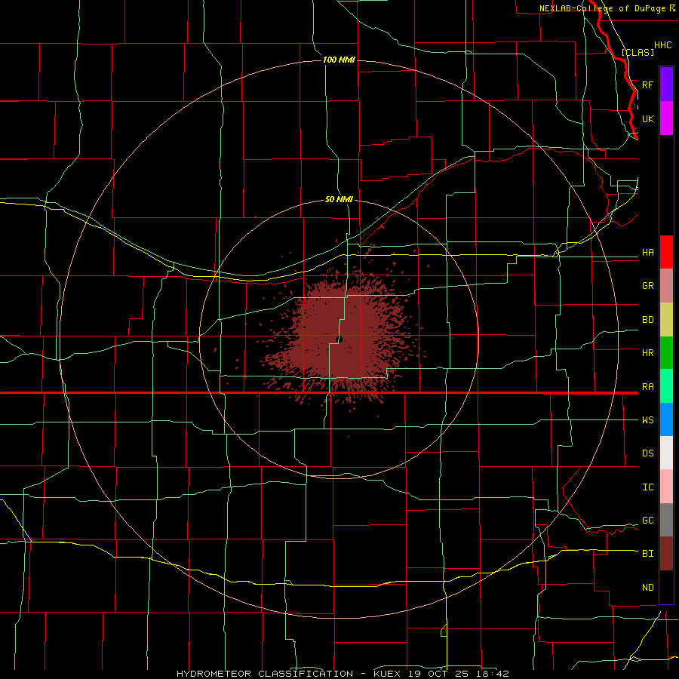The width and height of the screenshot is (679, 679).
Task: Select the BD yellow legend block
Action: click(x=666, y=320)
